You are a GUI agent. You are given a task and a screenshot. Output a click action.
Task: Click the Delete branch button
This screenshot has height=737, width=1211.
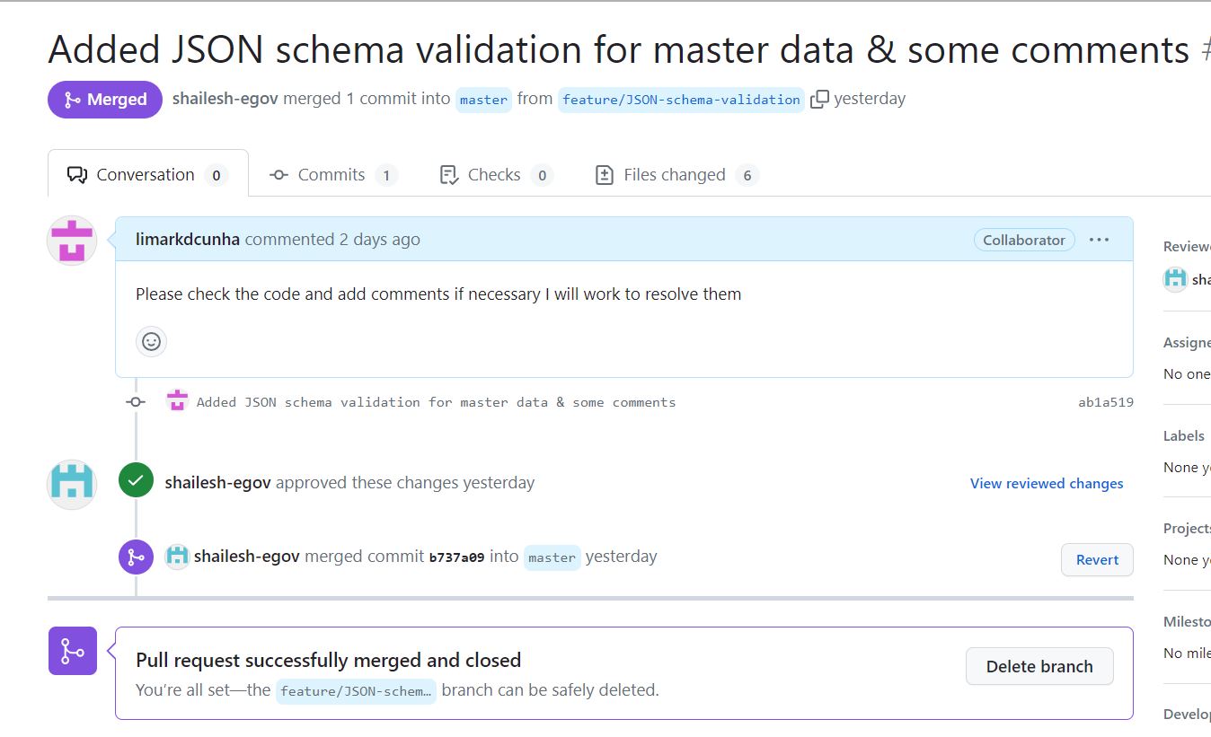(x=1039, y=666)
